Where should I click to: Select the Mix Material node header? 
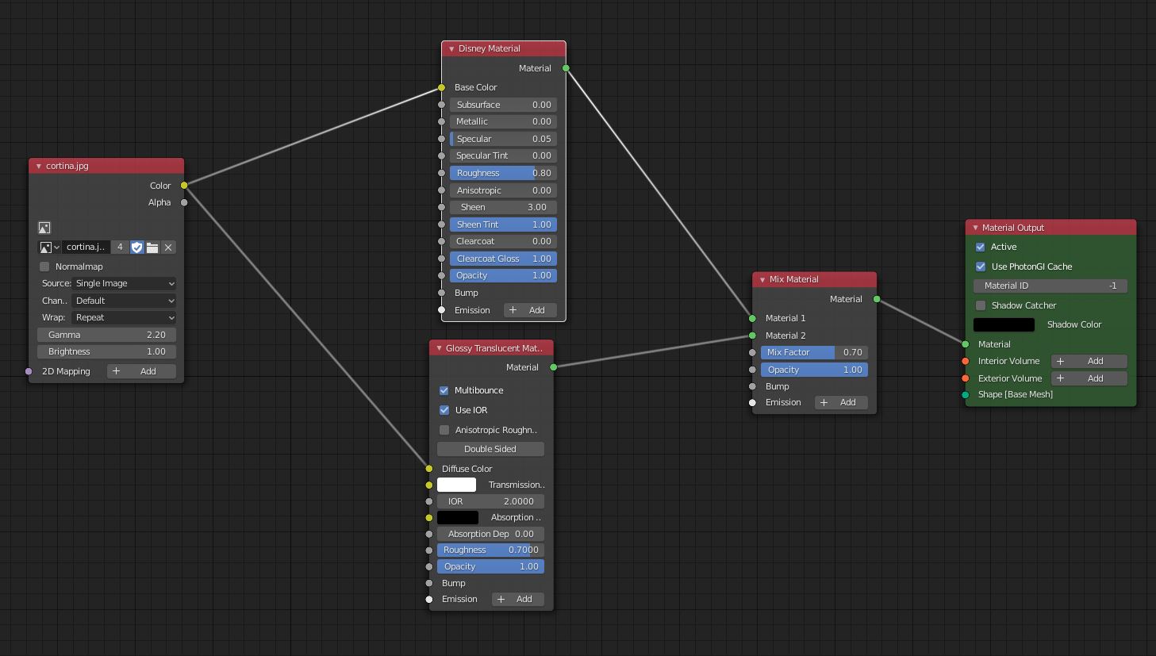817,279
